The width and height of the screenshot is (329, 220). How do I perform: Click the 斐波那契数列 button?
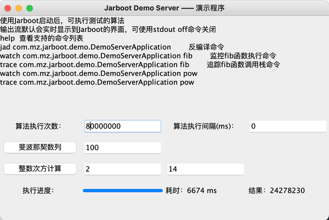tap(40, 147)
